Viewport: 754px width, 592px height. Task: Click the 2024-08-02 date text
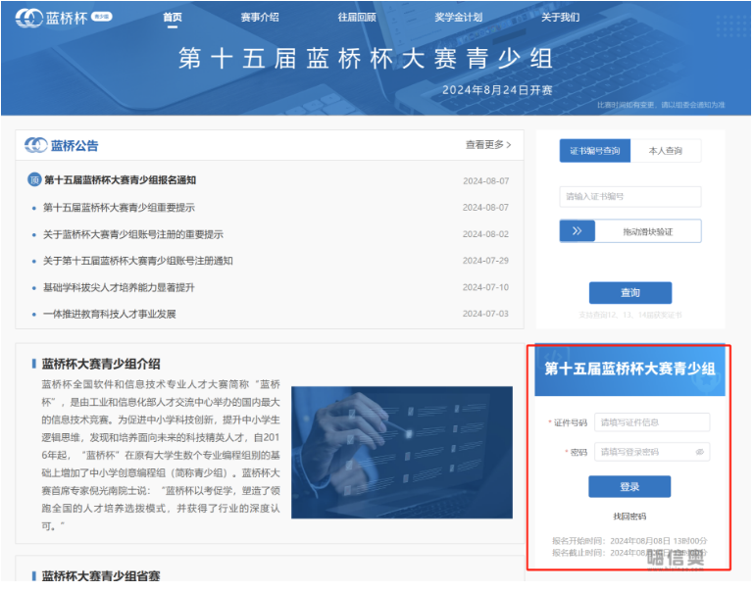[x=485, y=234]
